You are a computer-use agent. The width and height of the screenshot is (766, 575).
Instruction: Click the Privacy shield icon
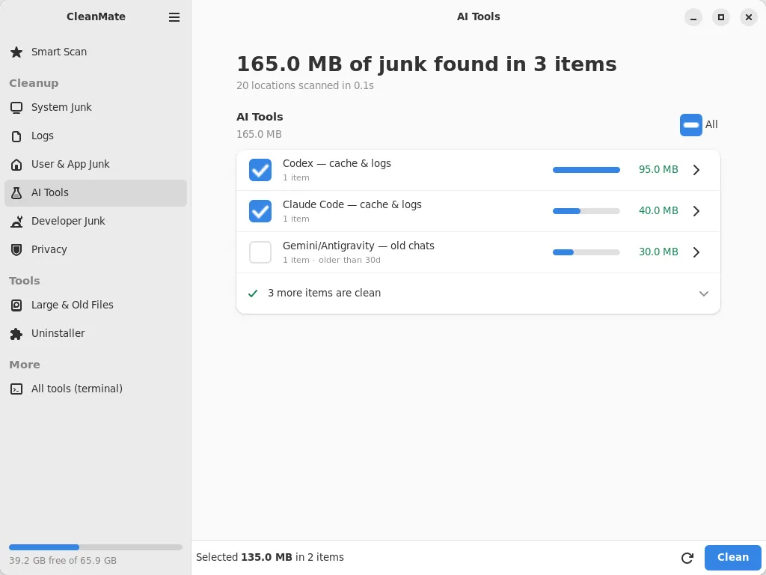16,249
